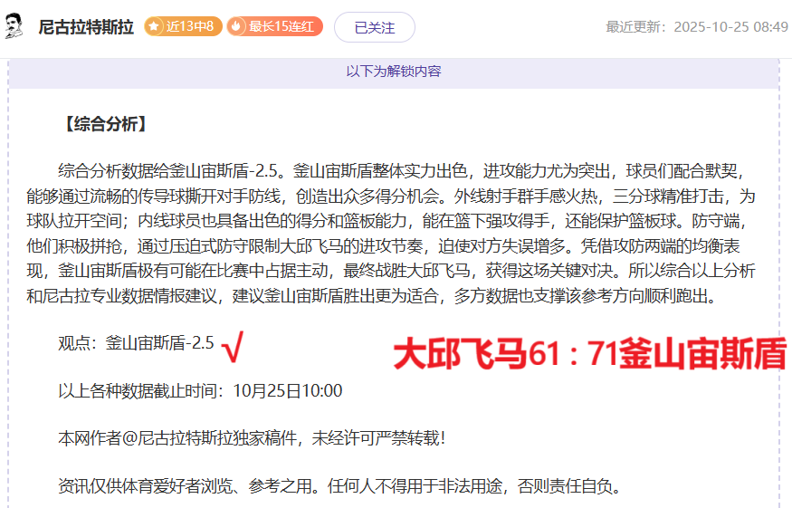Open the 尼古拉特斯拉 author name link
Image resolution: width=792 pixels, height=508 pixels.
[x=86, y=27]
